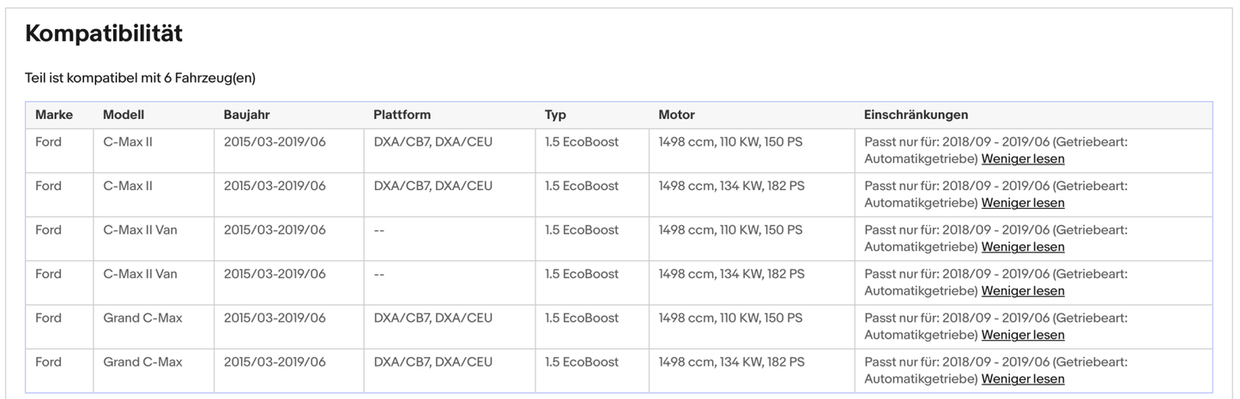Click the Baujahr column header
This screenshot has width=1240, height=399.
[246, 115]
